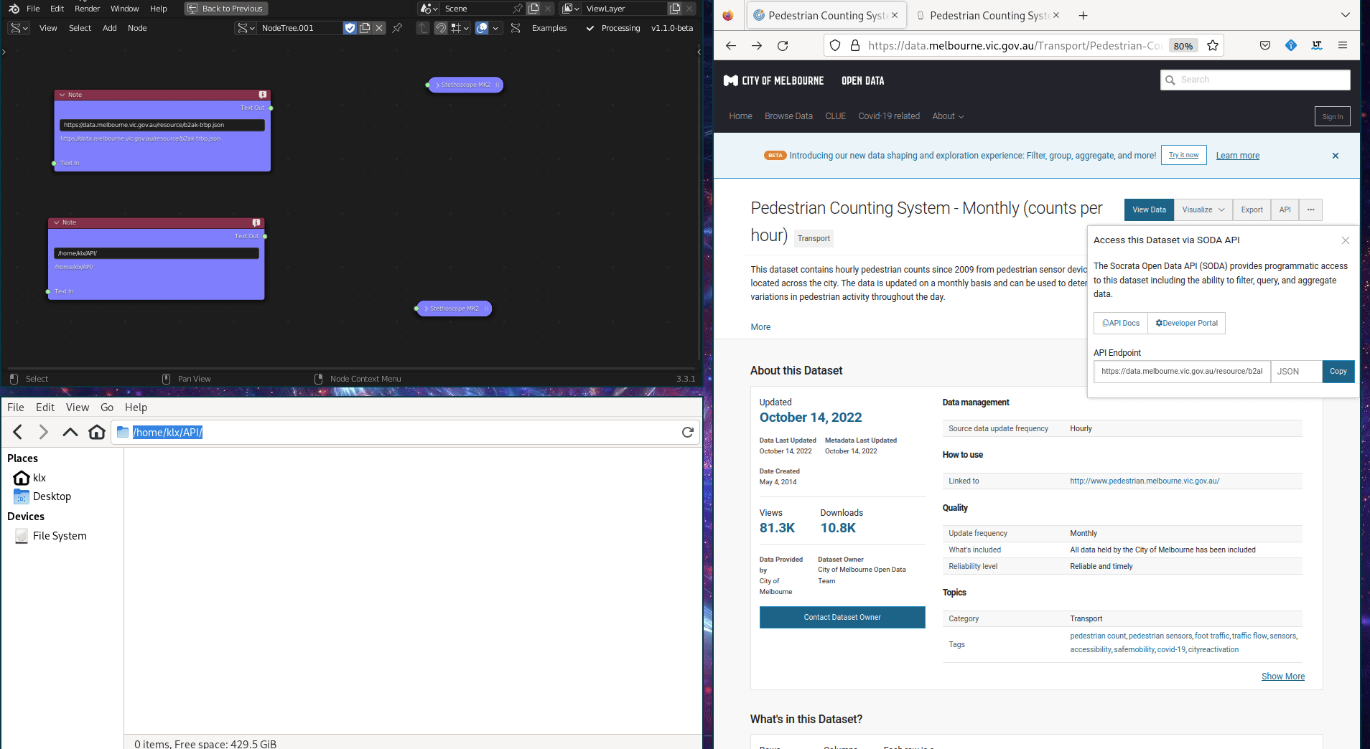Click info icon on the /home/klx/API/ Note node
This screenshot has height=749, width=1370.
point(256,222)
